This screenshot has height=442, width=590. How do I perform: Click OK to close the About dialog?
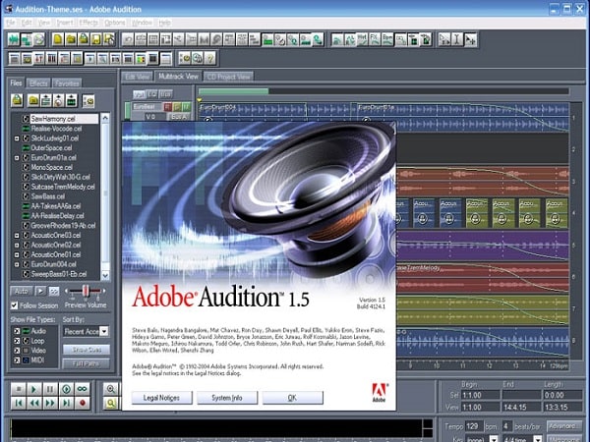click(x=292, y=398)
